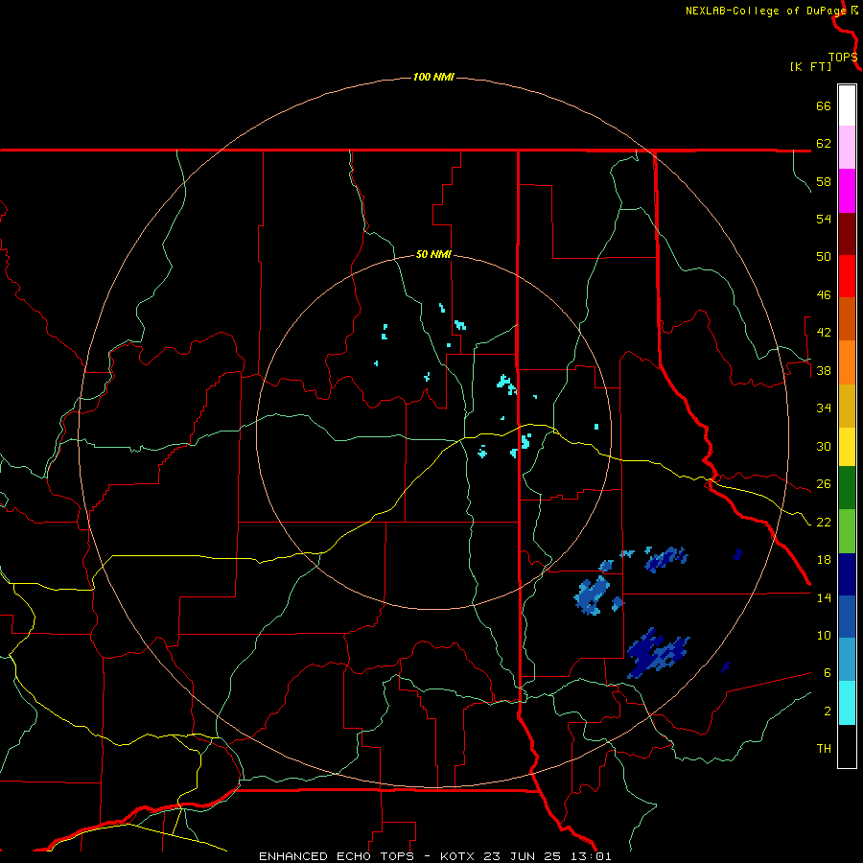The height and width of the screenshot is (863, 863).
Task: Click the legend value 10
Action: [824, 636]
